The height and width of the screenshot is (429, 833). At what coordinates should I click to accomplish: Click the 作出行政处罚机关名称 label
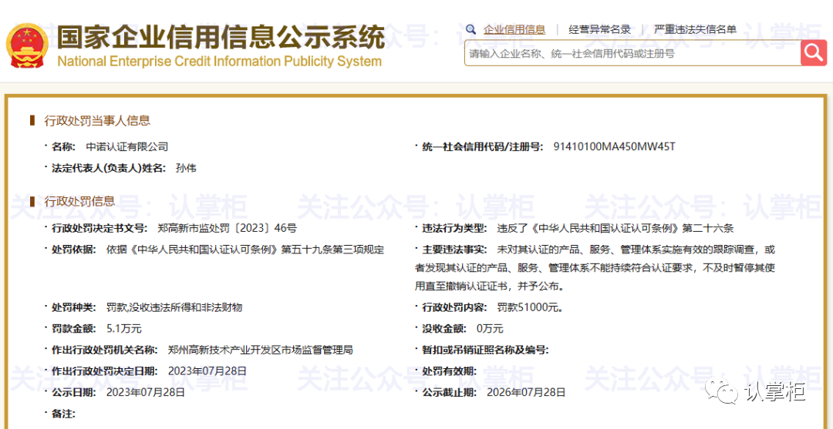105,350
